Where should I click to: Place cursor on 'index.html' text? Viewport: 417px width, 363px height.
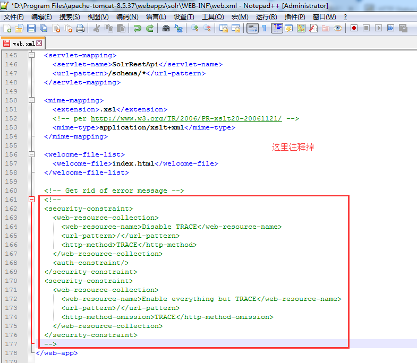tap(133, 163)
